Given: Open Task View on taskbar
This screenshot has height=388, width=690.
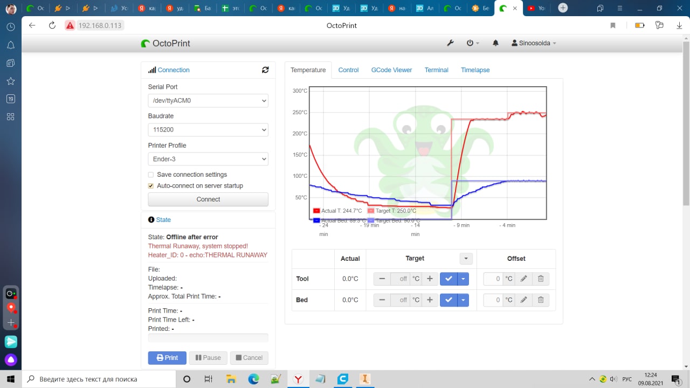Looking at the screenshot, I should click(x=209, y=379).
